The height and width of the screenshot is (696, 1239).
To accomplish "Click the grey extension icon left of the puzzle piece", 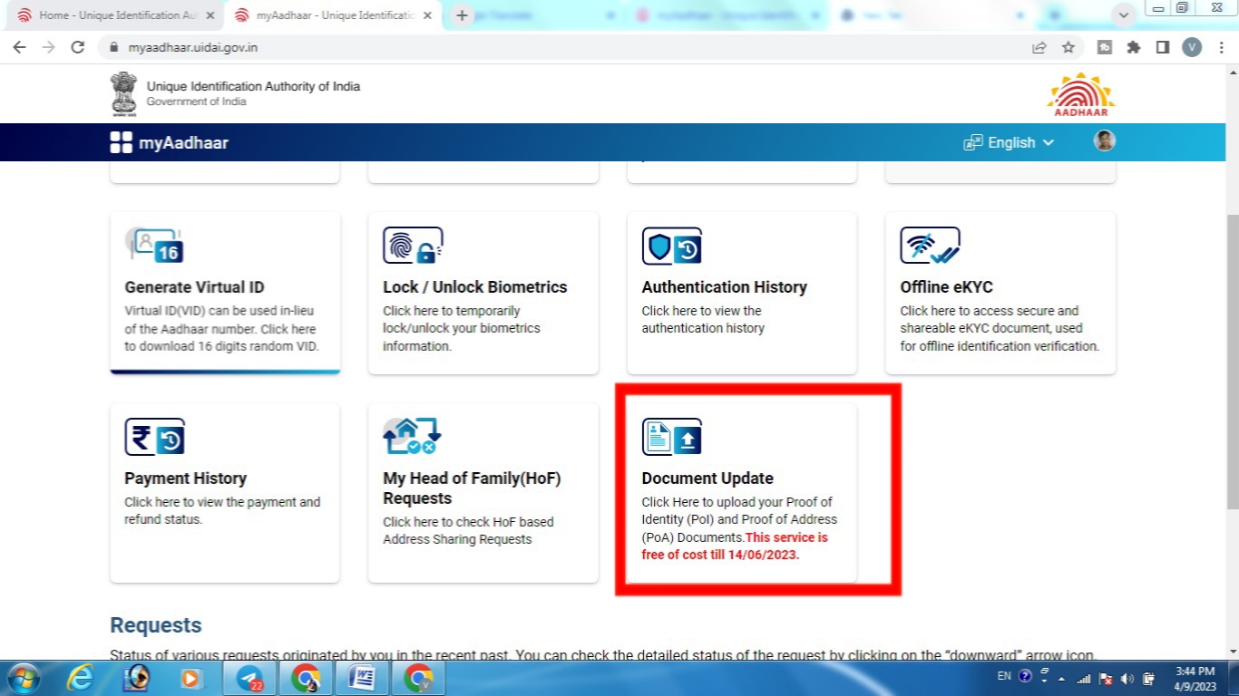I will click(x=1105, y=47).
